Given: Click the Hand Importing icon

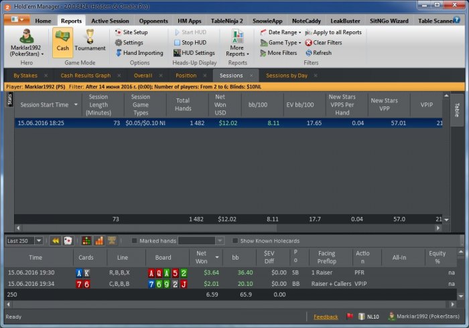Looking at the screenshot, I should (119, 53).
